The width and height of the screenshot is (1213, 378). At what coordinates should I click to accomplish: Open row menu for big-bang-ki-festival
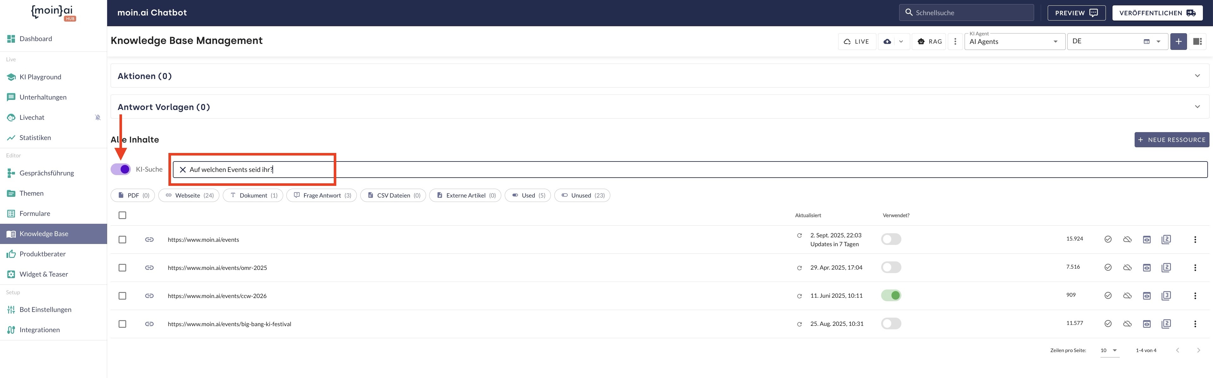tap(1195, 324)
